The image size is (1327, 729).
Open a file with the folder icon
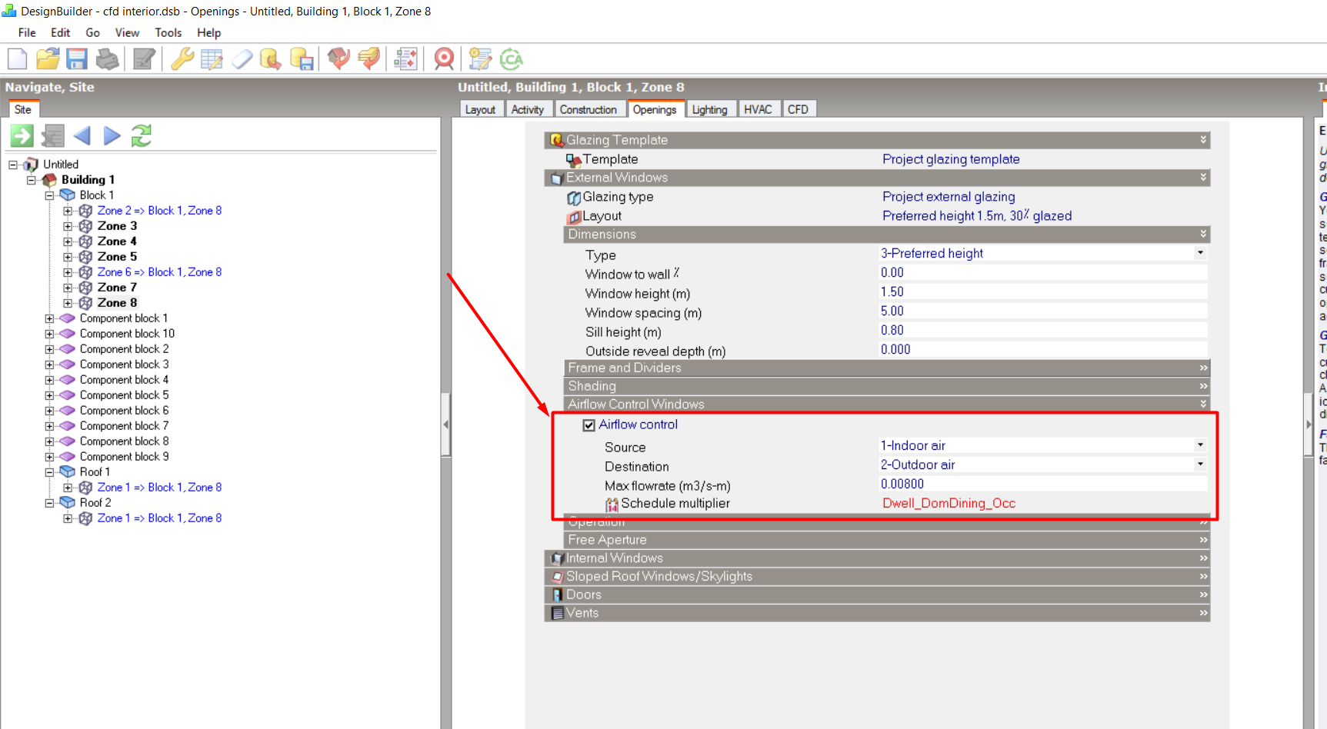[x=48, y=59]
